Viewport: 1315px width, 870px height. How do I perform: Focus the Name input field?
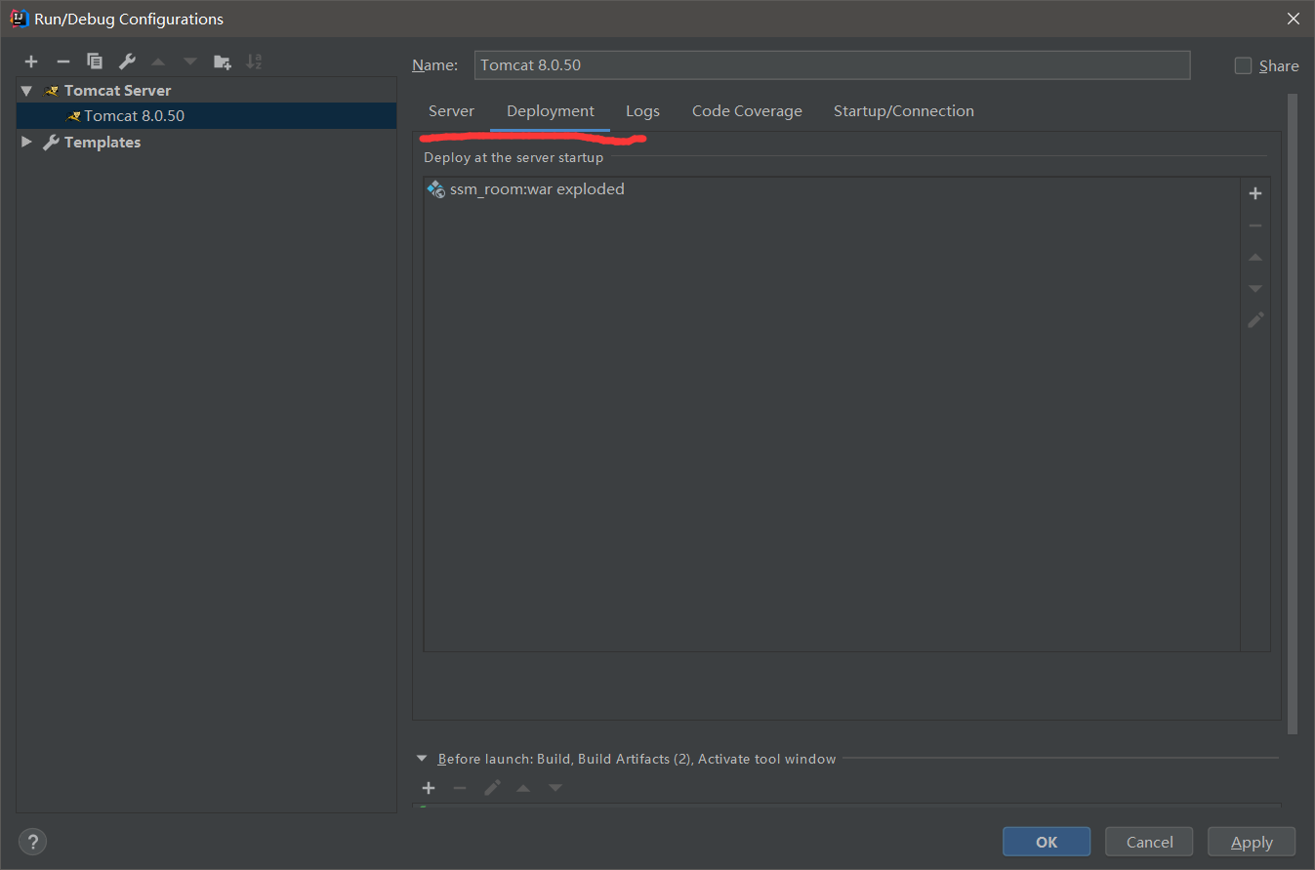(832, 65)
